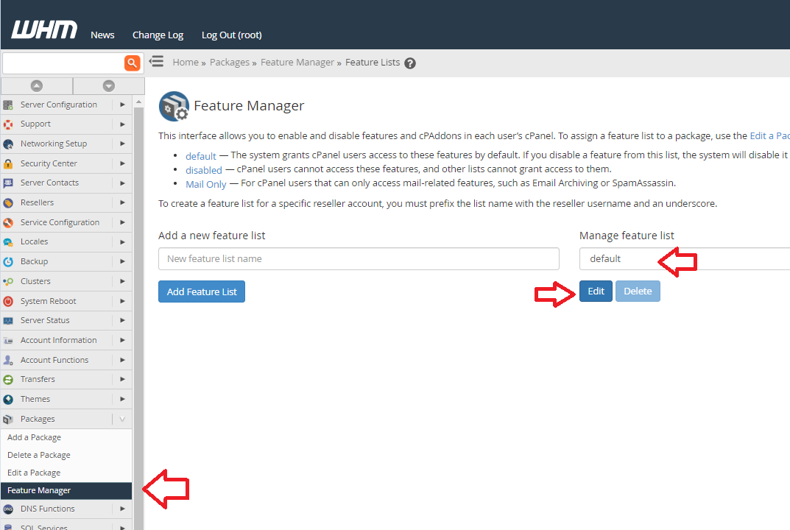The image size is (790, 530).
Task: Focus the New feature list name field
Action: click(359, 258)
